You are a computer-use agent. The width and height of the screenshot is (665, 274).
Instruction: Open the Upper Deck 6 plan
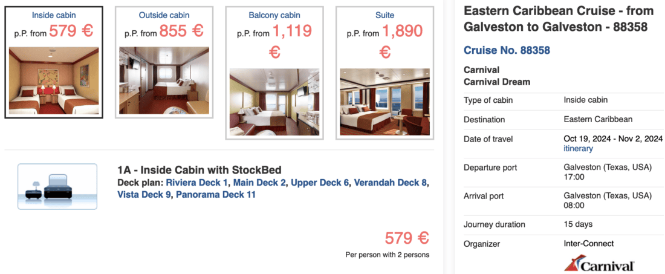point(320,183)
